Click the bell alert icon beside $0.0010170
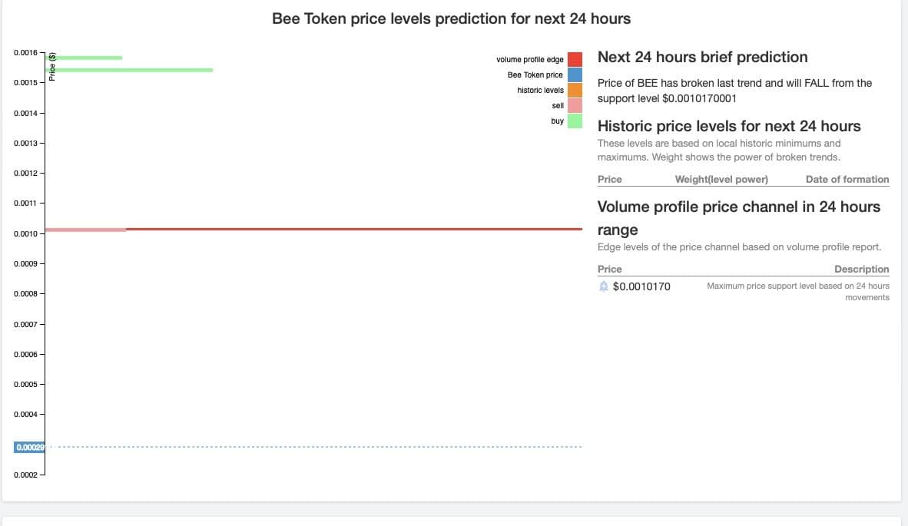The width and height of the screenshot is (908, 526). (604, 286)
